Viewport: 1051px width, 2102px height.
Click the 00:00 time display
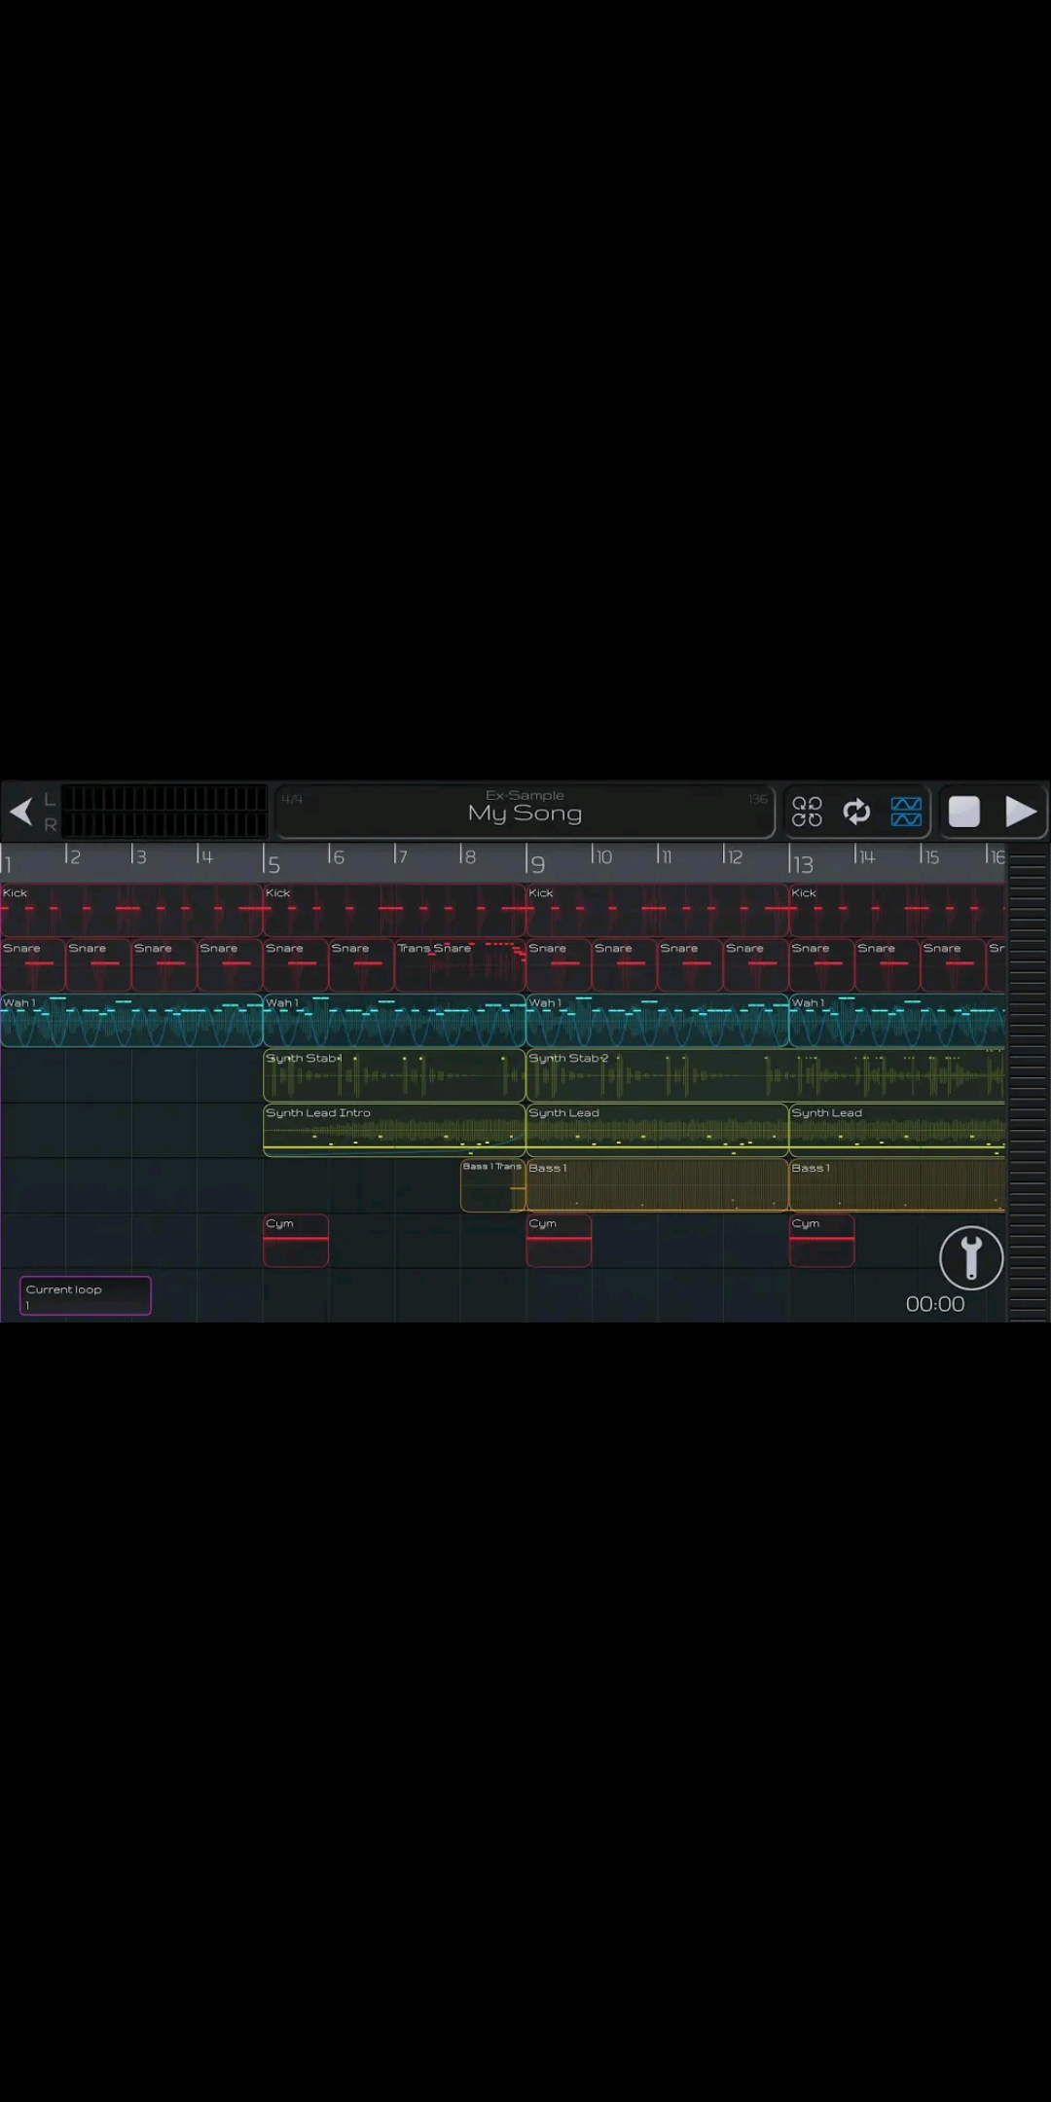click(x=934, y=1304)
